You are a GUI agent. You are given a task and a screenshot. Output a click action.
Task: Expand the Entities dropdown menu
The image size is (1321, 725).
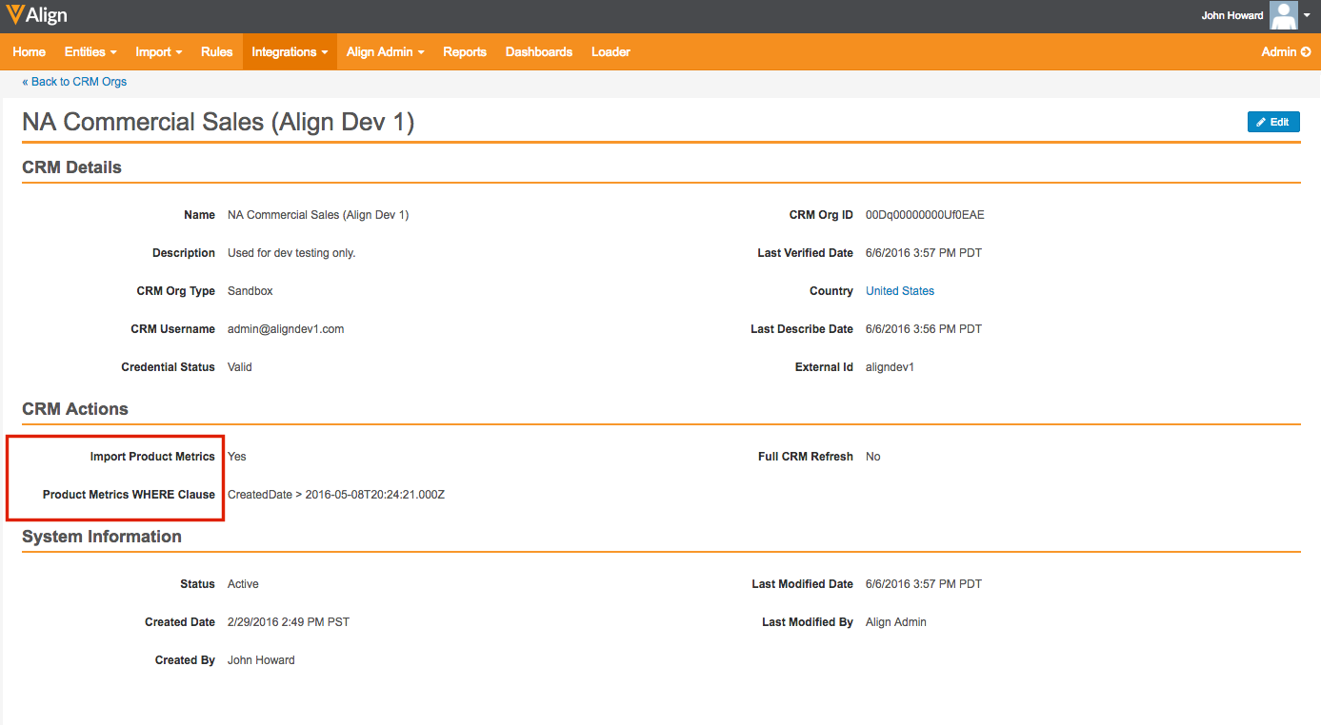[x=90, y=52]
